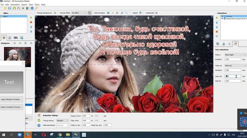The height and width of the screenshot is (138, 247).
Task: Open the Animation menu
Action: [15, 5]
